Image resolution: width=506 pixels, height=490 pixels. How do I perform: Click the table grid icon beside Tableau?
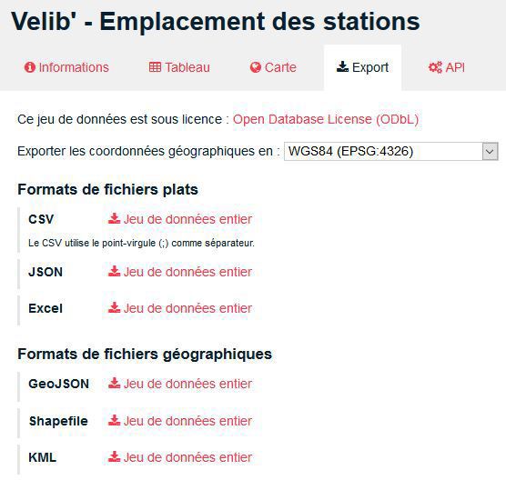155,67
